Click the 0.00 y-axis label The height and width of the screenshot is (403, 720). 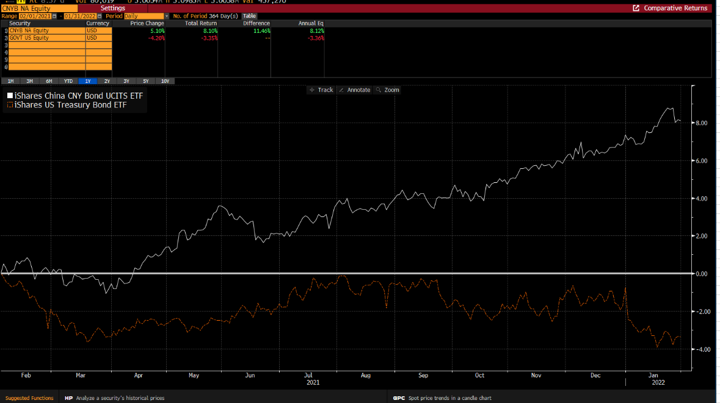(x=701, y=274)
